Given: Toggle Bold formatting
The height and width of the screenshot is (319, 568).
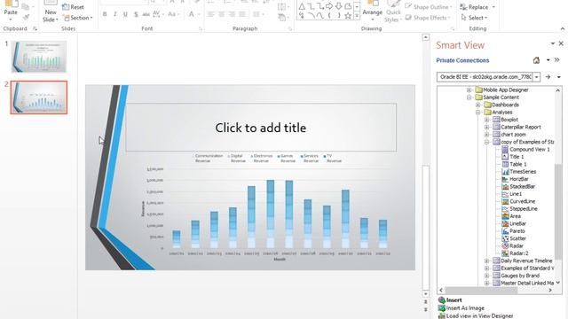Looking at the screenshot, I should coord(105,14).
